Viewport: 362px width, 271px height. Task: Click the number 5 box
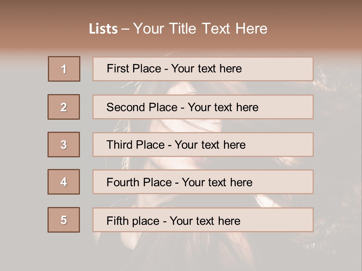(x=64, y=220)
